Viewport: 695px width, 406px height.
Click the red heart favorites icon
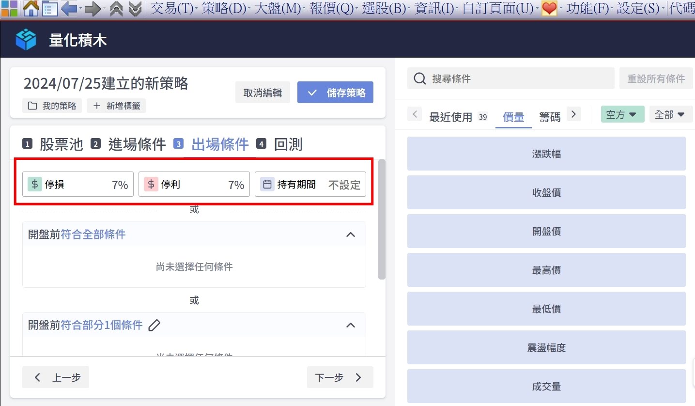(549, 9)
